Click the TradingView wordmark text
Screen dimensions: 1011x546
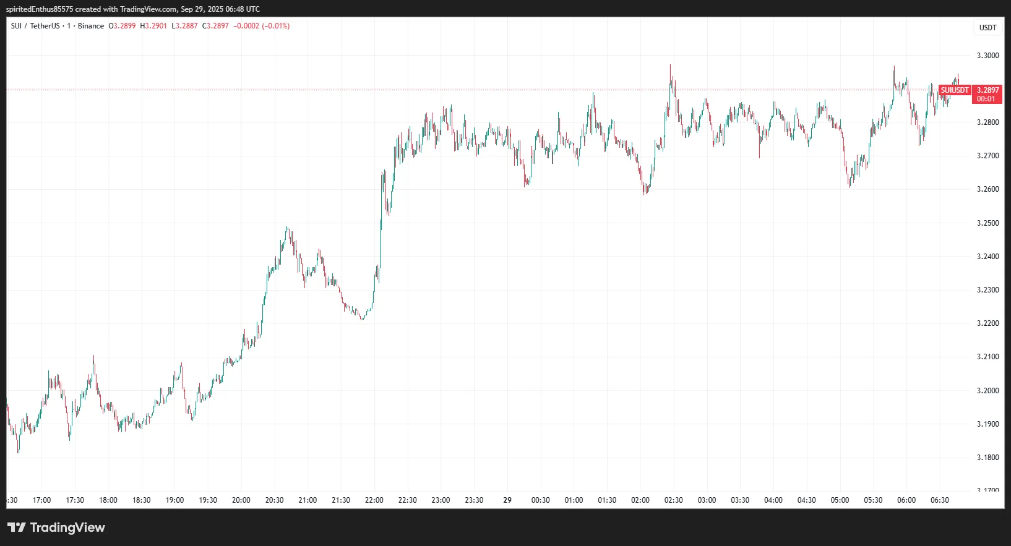coord(67,527)
